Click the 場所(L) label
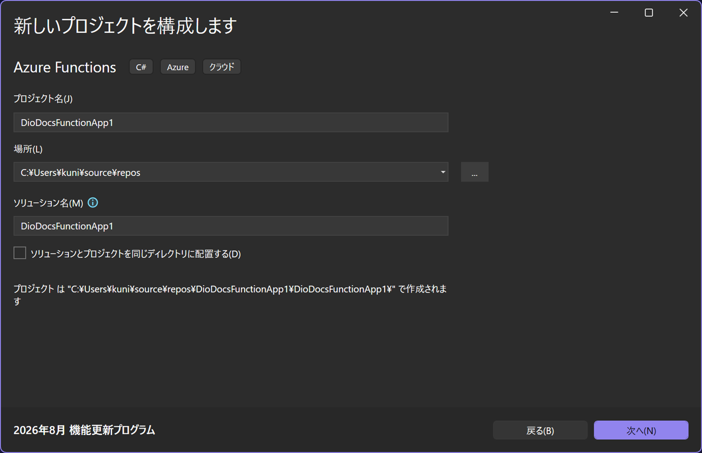Viewport: 702px width, 453px height. click(x=28, y=149)
